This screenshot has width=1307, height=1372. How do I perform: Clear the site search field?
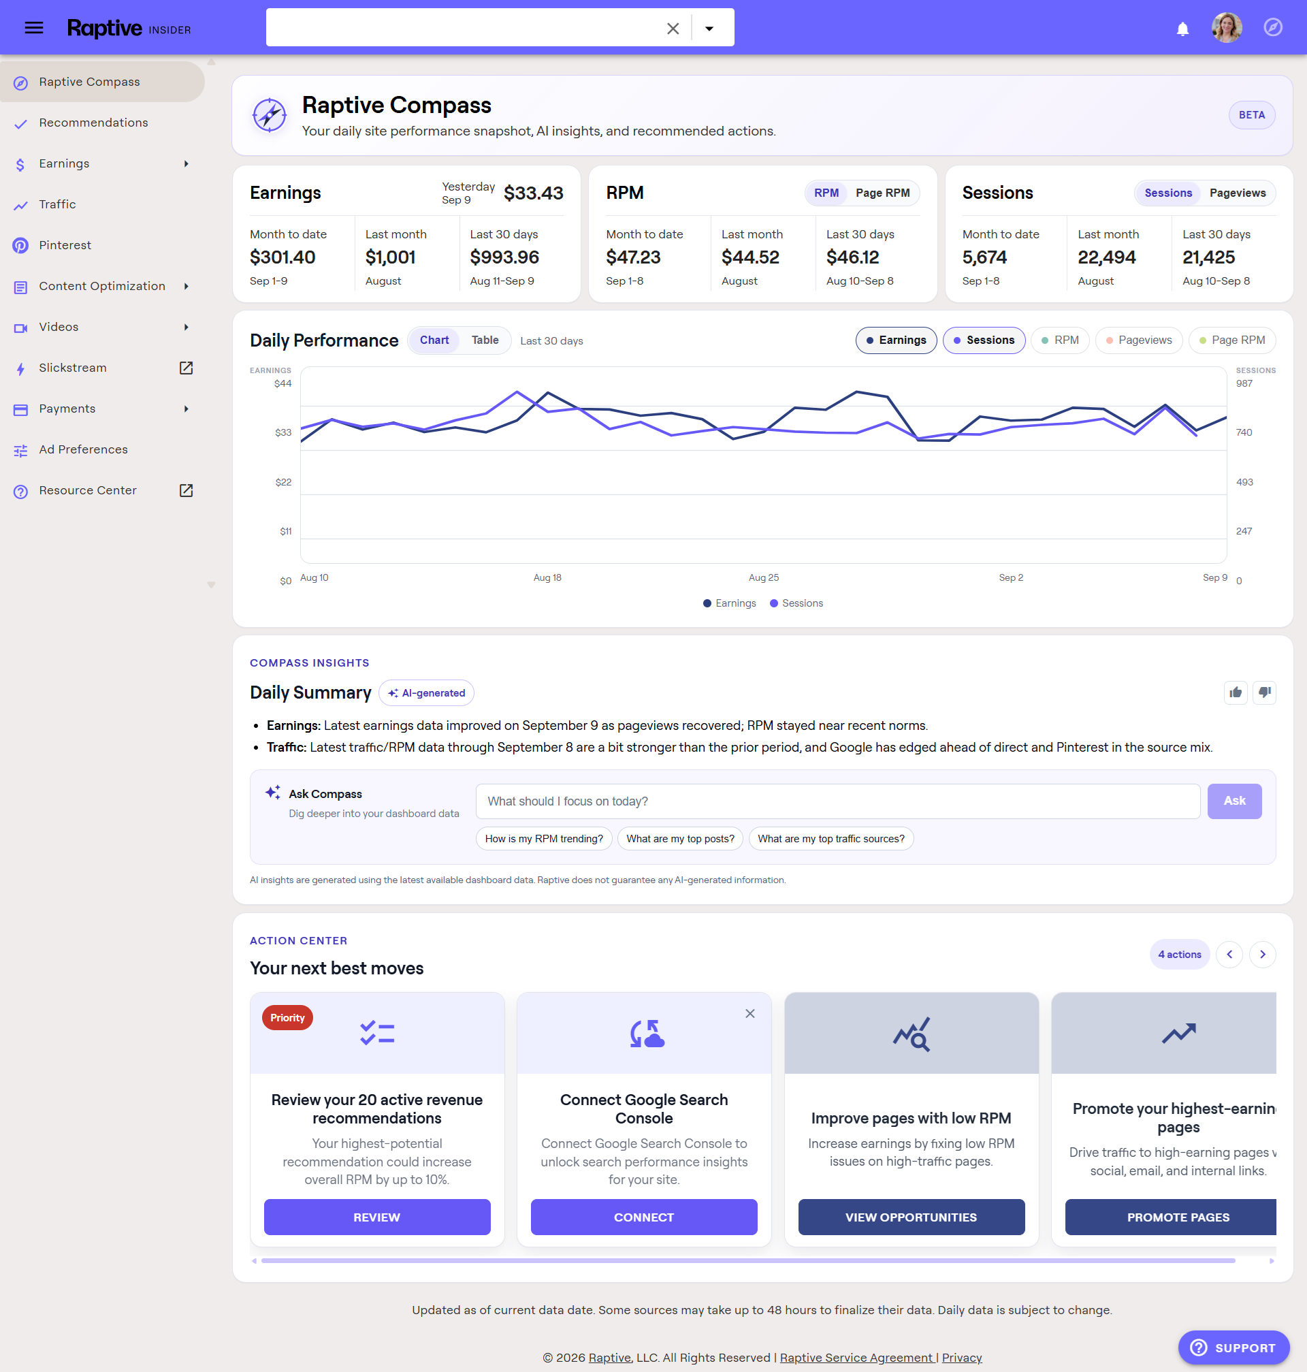[x=673, y=29]
